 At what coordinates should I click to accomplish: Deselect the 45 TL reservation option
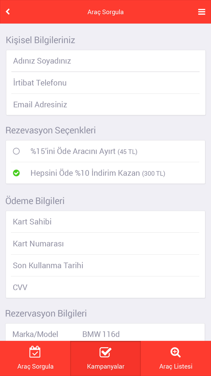[16, 151]
